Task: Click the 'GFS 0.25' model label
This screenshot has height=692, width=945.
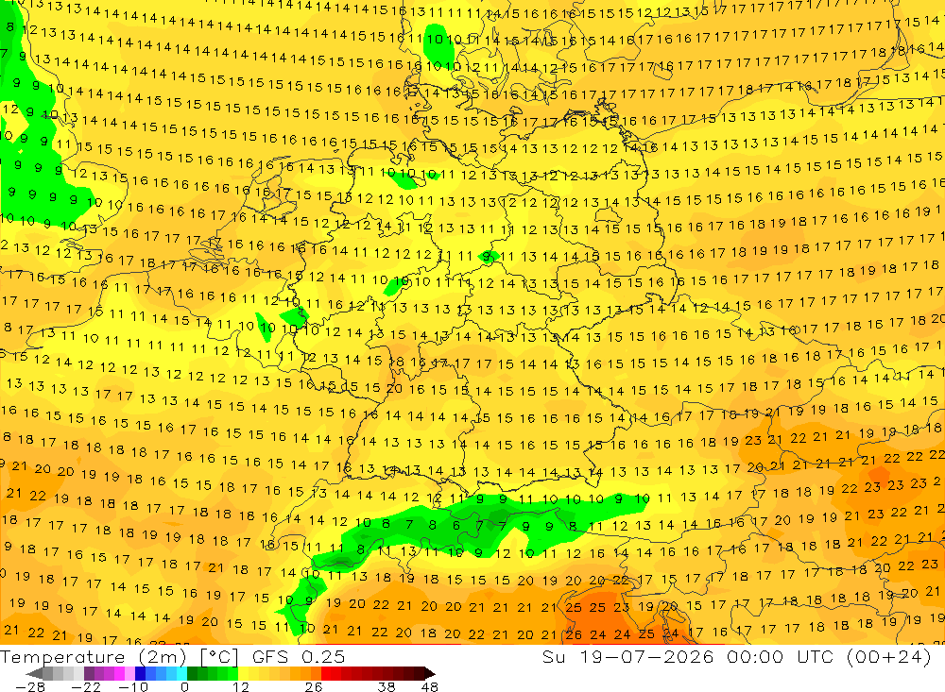Action: (x=299, y=657)
